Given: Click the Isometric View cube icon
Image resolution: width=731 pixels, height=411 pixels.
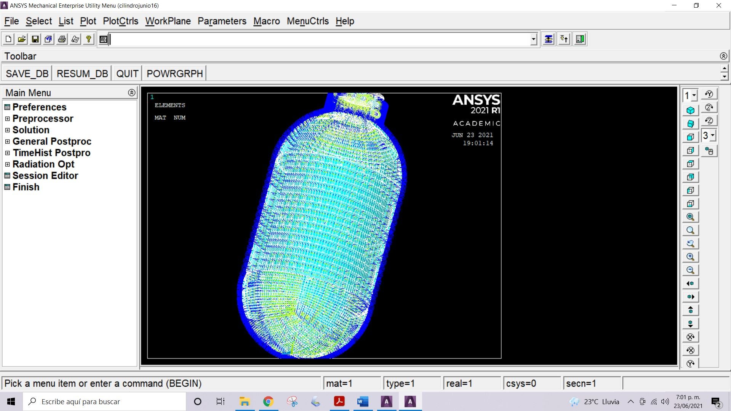Looking at the screenshot, I should pos(690,111).
